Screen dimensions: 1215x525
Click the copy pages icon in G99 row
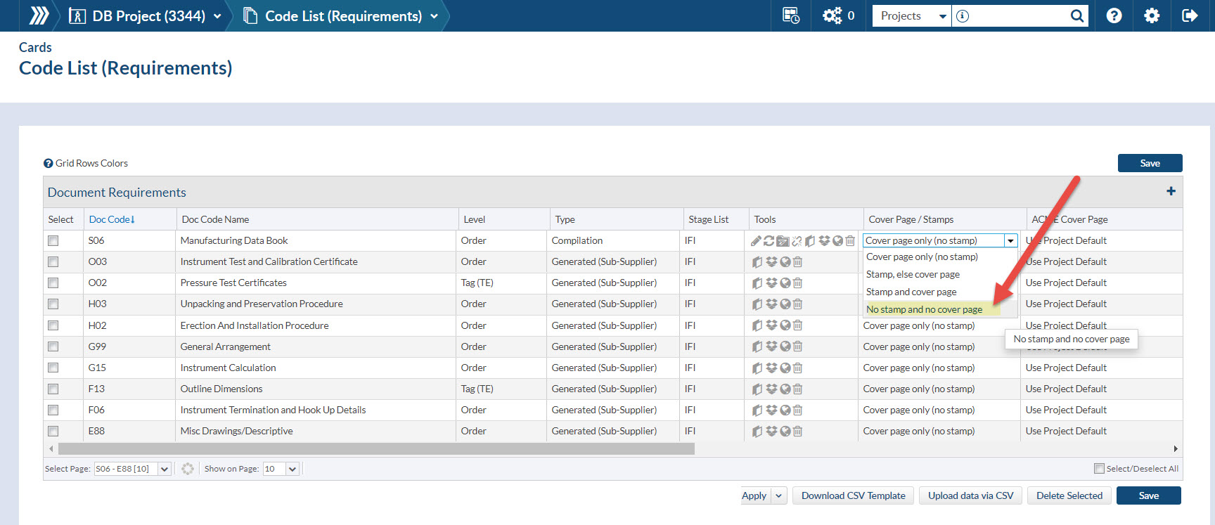point(757,346)
